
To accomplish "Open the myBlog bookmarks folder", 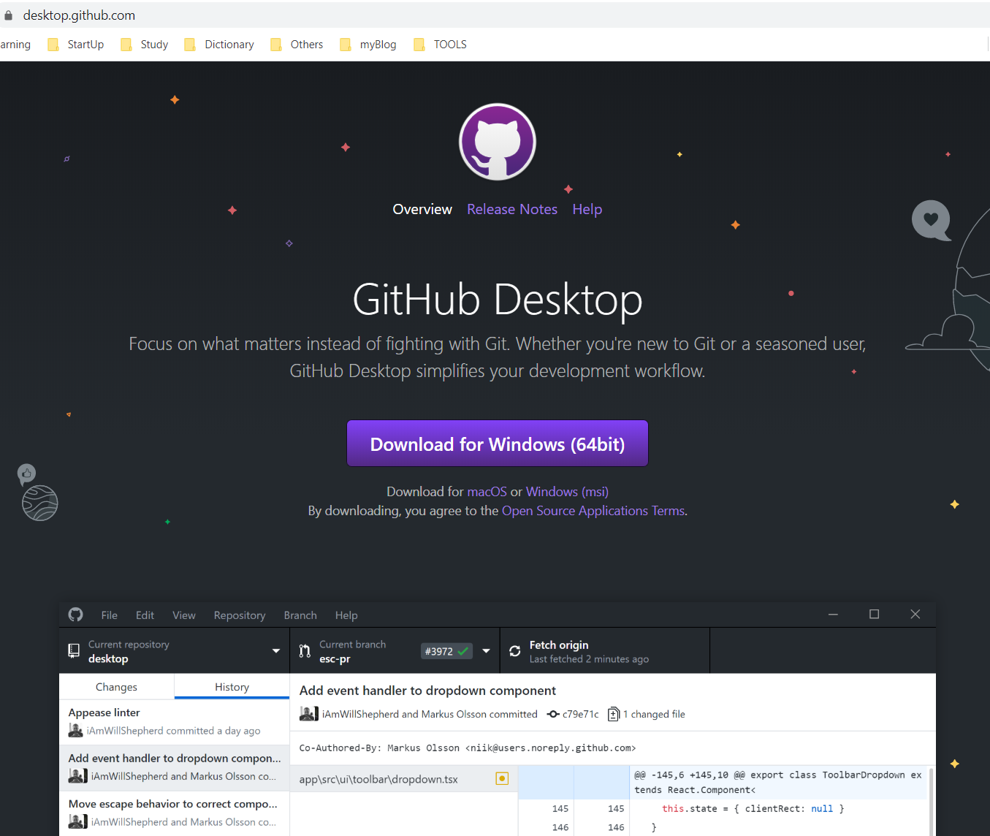I will [x=368, y=45].
